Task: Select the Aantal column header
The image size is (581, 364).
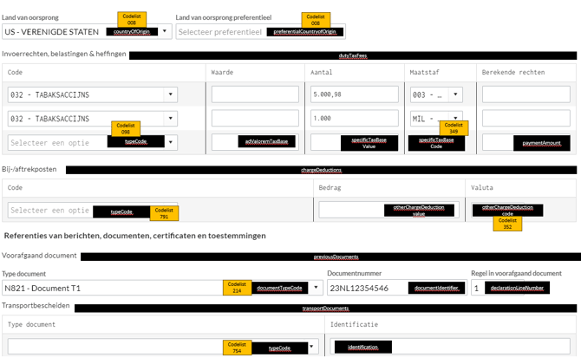Action: [x=321, y=72]
